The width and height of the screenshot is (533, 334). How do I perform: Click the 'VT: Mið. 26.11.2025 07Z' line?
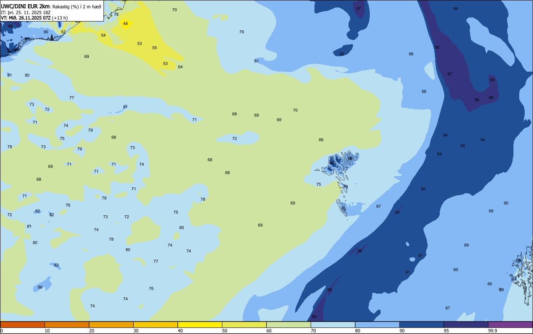25,18
